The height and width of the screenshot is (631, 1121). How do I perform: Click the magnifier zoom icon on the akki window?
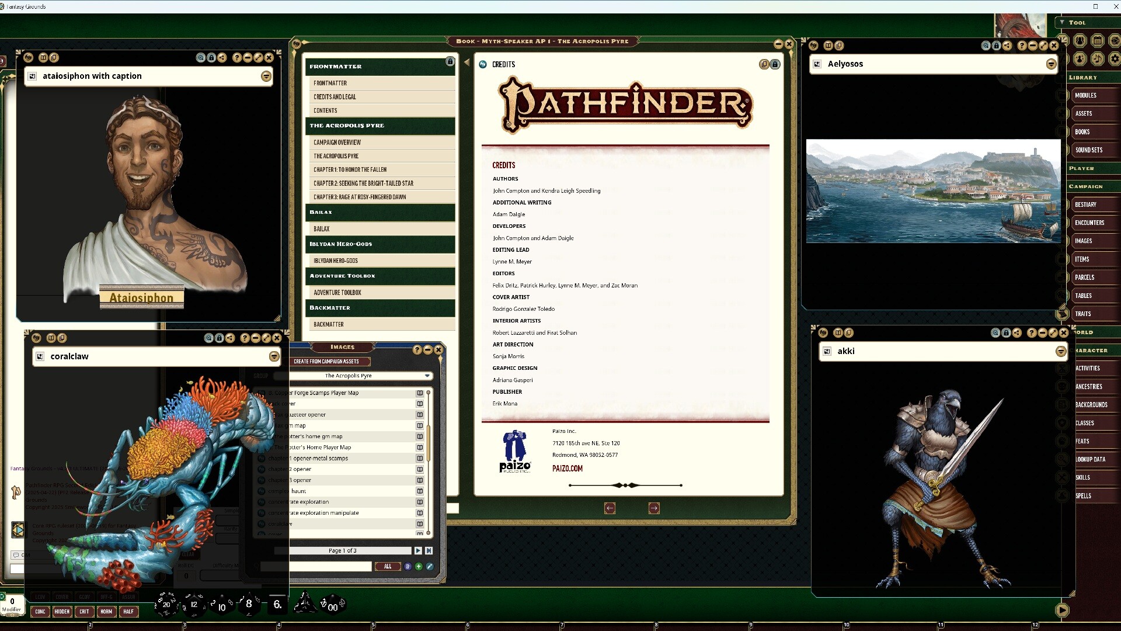995,332
